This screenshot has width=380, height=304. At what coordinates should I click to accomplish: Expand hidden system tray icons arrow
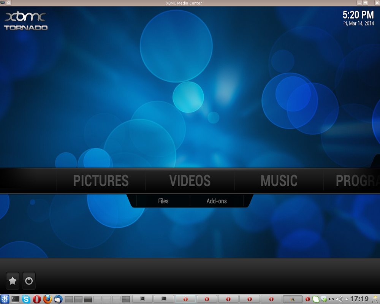point(347,299)
